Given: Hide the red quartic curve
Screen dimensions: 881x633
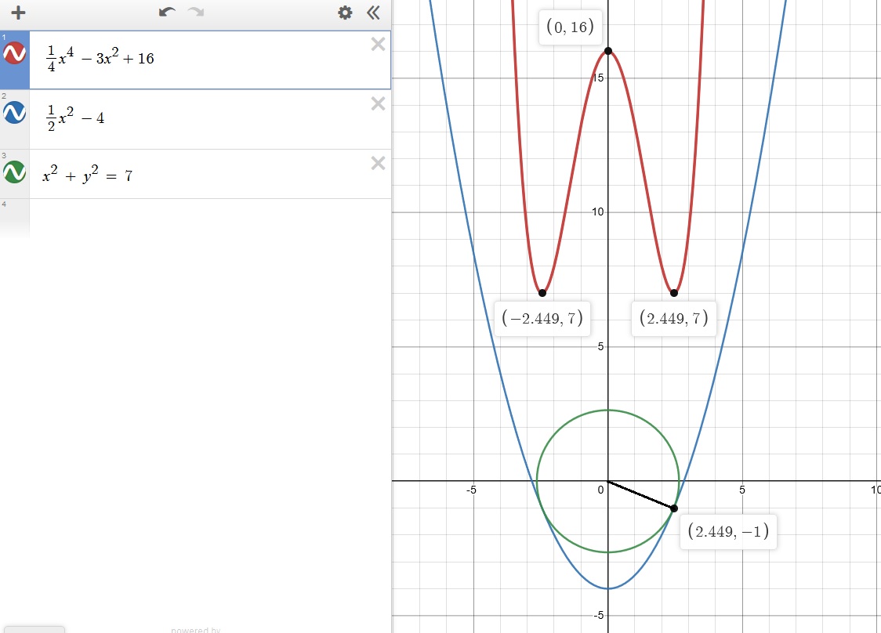Looking at the screenshot, I should coord(15,54).
